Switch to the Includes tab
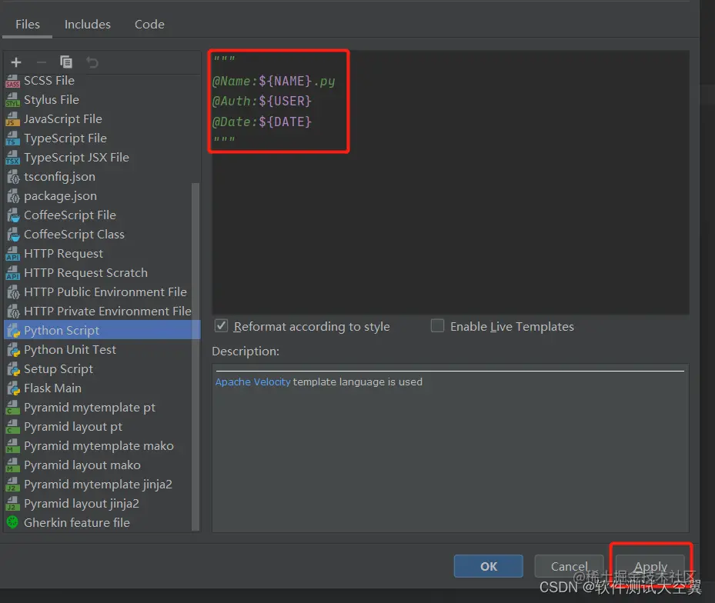 (88, 24)
